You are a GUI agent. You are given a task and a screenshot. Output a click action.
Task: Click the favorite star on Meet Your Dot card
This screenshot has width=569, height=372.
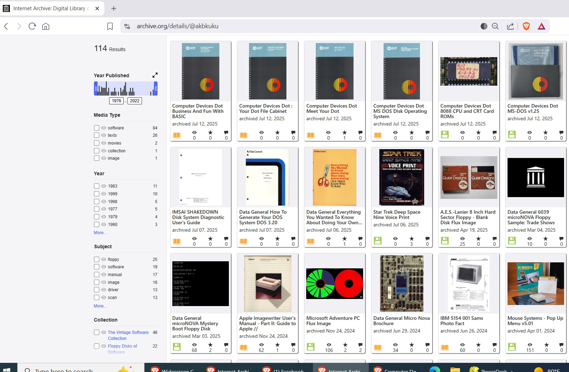pyautogui.click(x=344, y=133)
